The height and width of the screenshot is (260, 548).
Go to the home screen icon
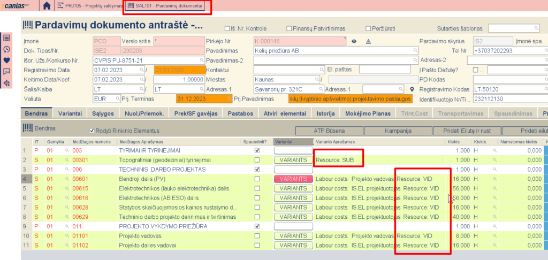(47, 6)
